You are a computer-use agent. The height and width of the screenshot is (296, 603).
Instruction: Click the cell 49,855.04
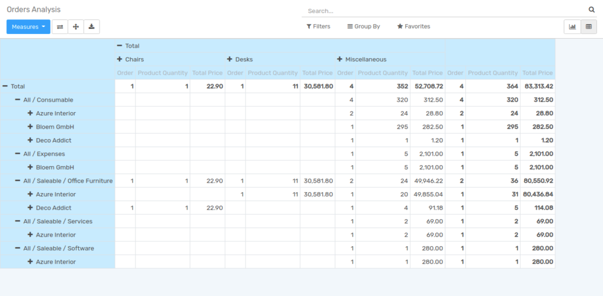pyautogui.click(x=428, y=194)
